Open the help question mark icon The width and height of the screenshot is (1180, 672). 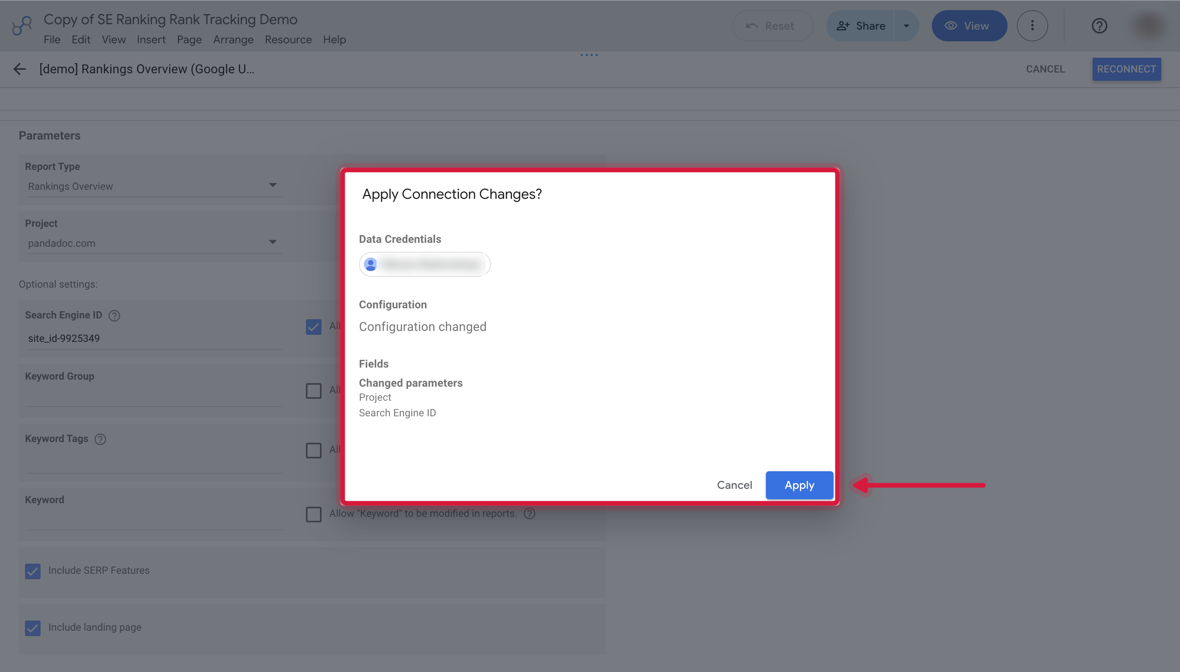coord(1099,26)
